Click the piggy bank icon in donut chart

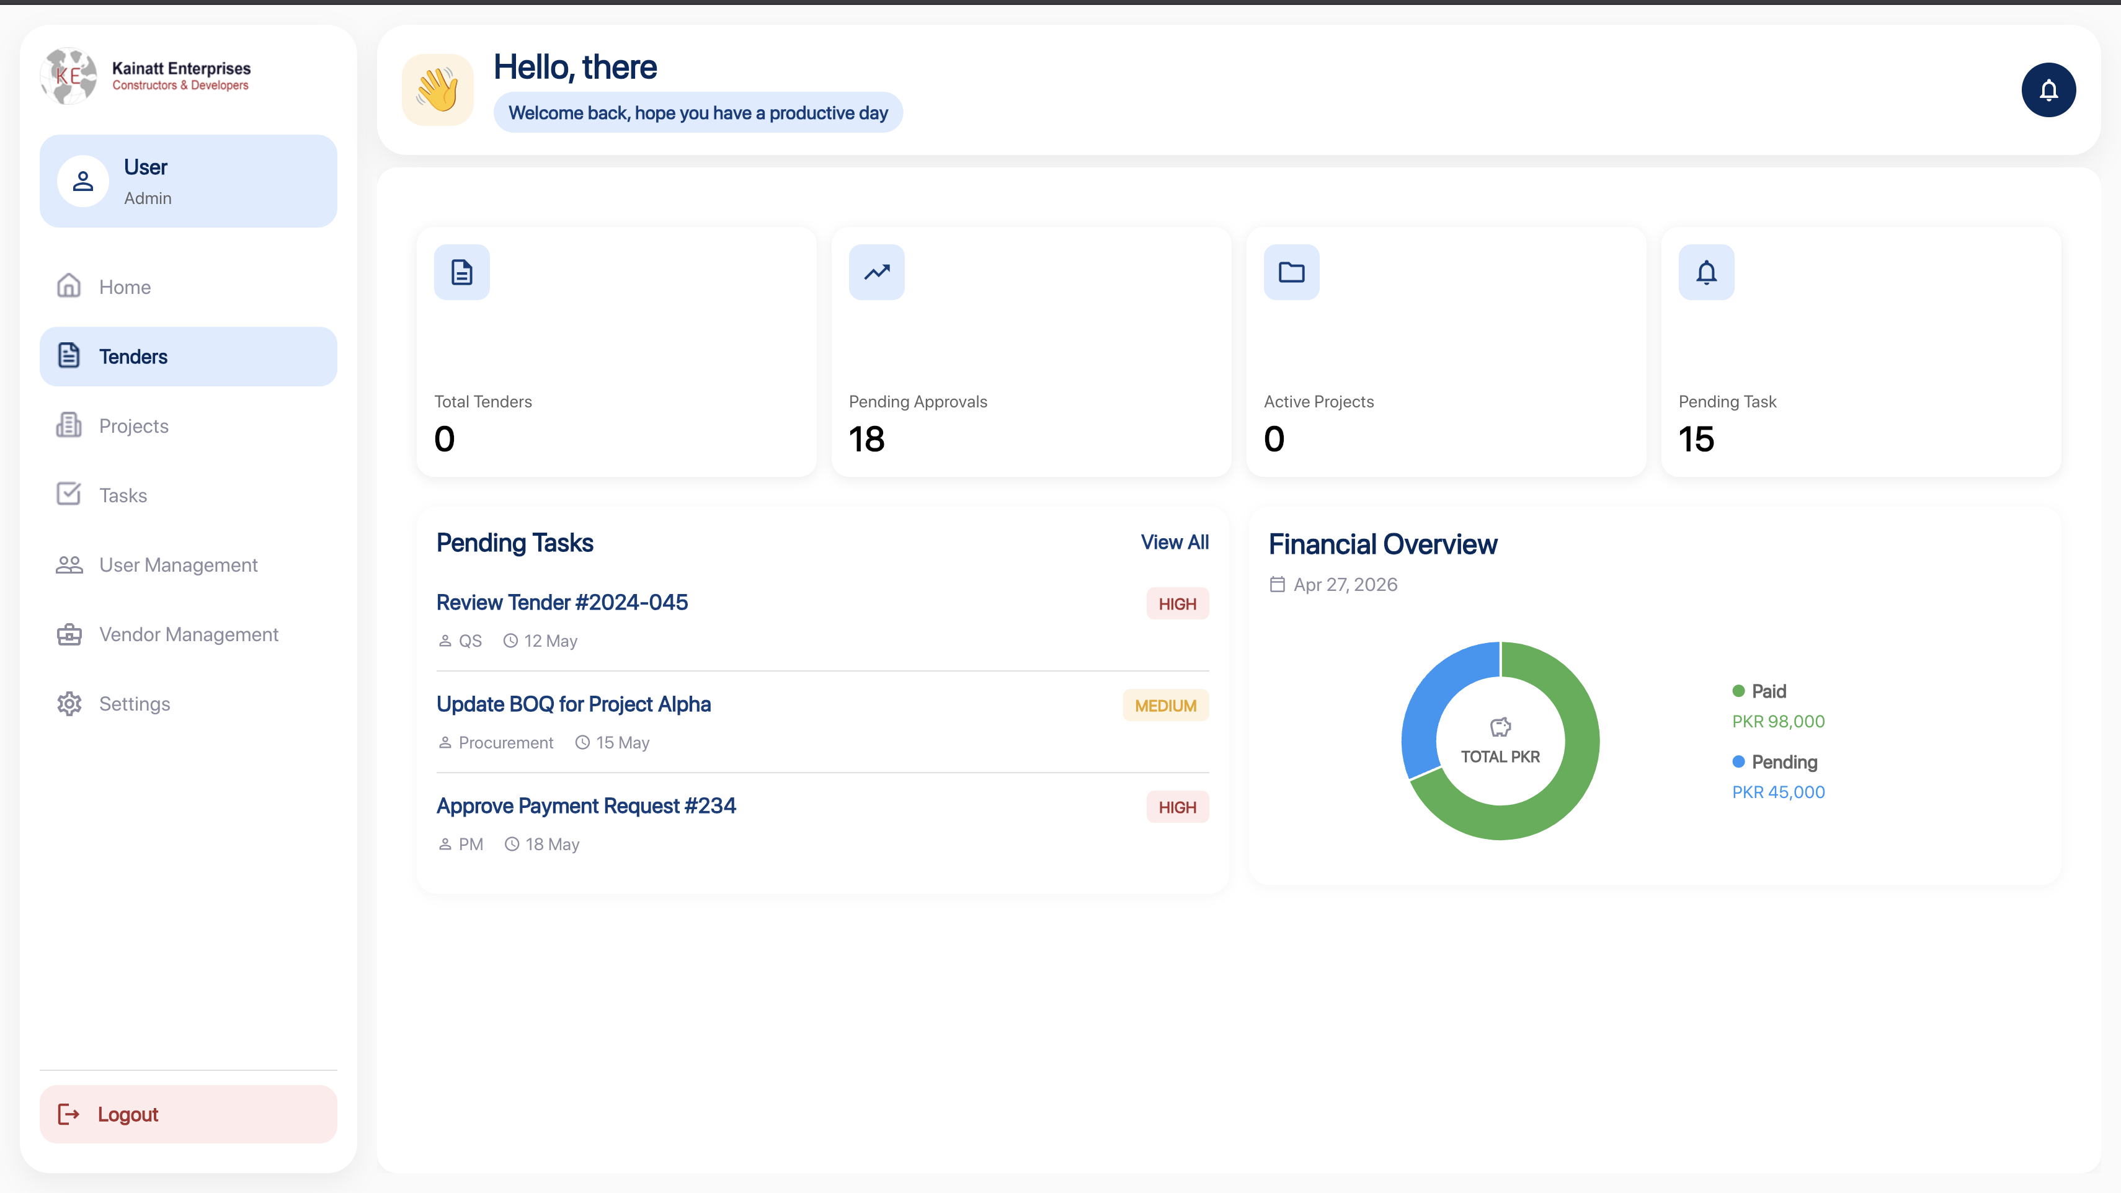point(1500,727)
